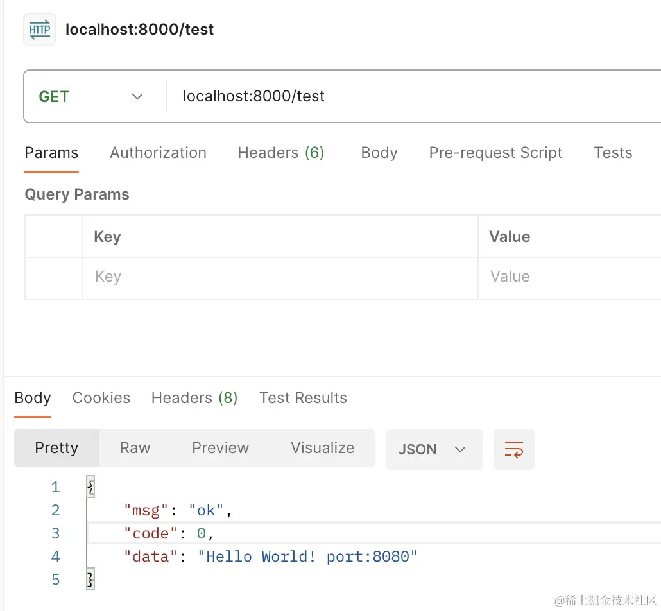
Task: Click the query param Value placeholder field
Action: pos(569,277)
